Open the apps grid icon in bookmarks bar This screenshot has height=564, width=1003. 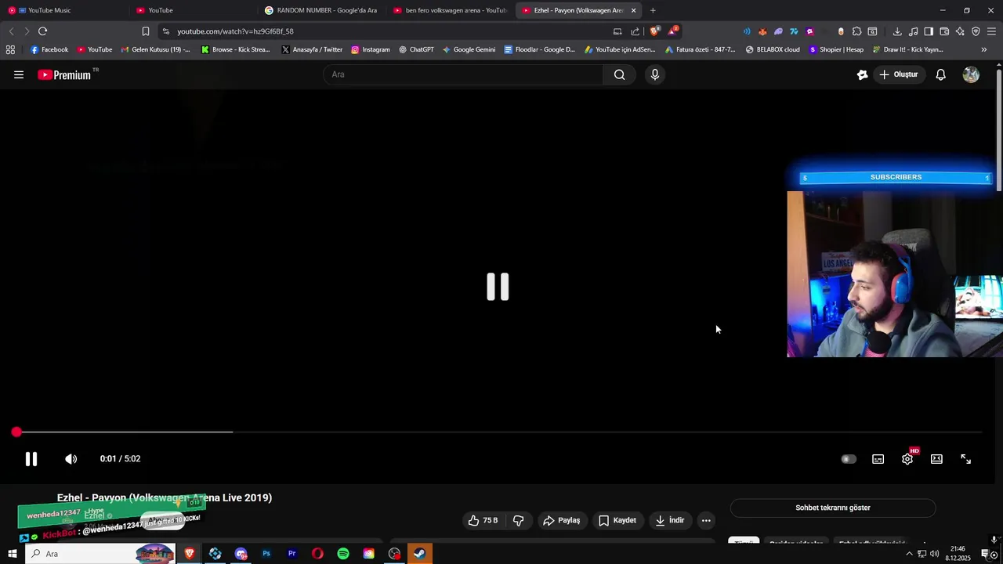point(10,49)
